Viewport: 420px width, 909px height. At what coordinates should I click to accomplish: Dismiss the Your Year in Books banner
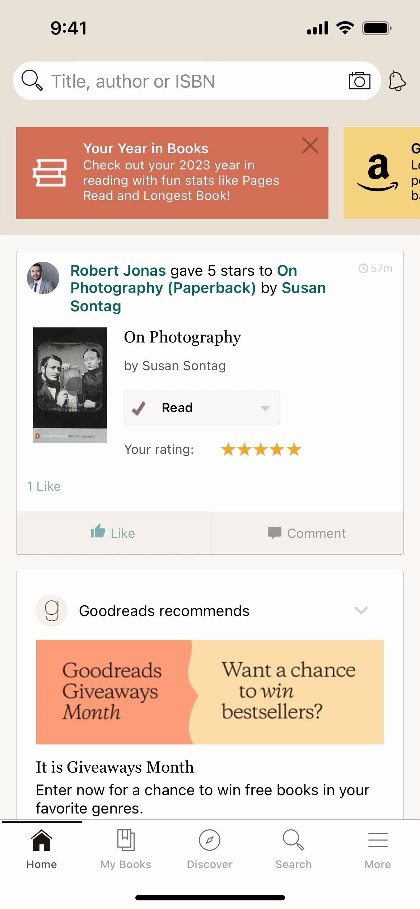coord(310,145)
